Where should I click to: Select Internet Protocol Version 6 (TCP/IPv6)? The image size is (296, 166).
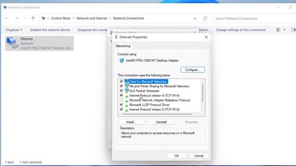coord(154,110)
